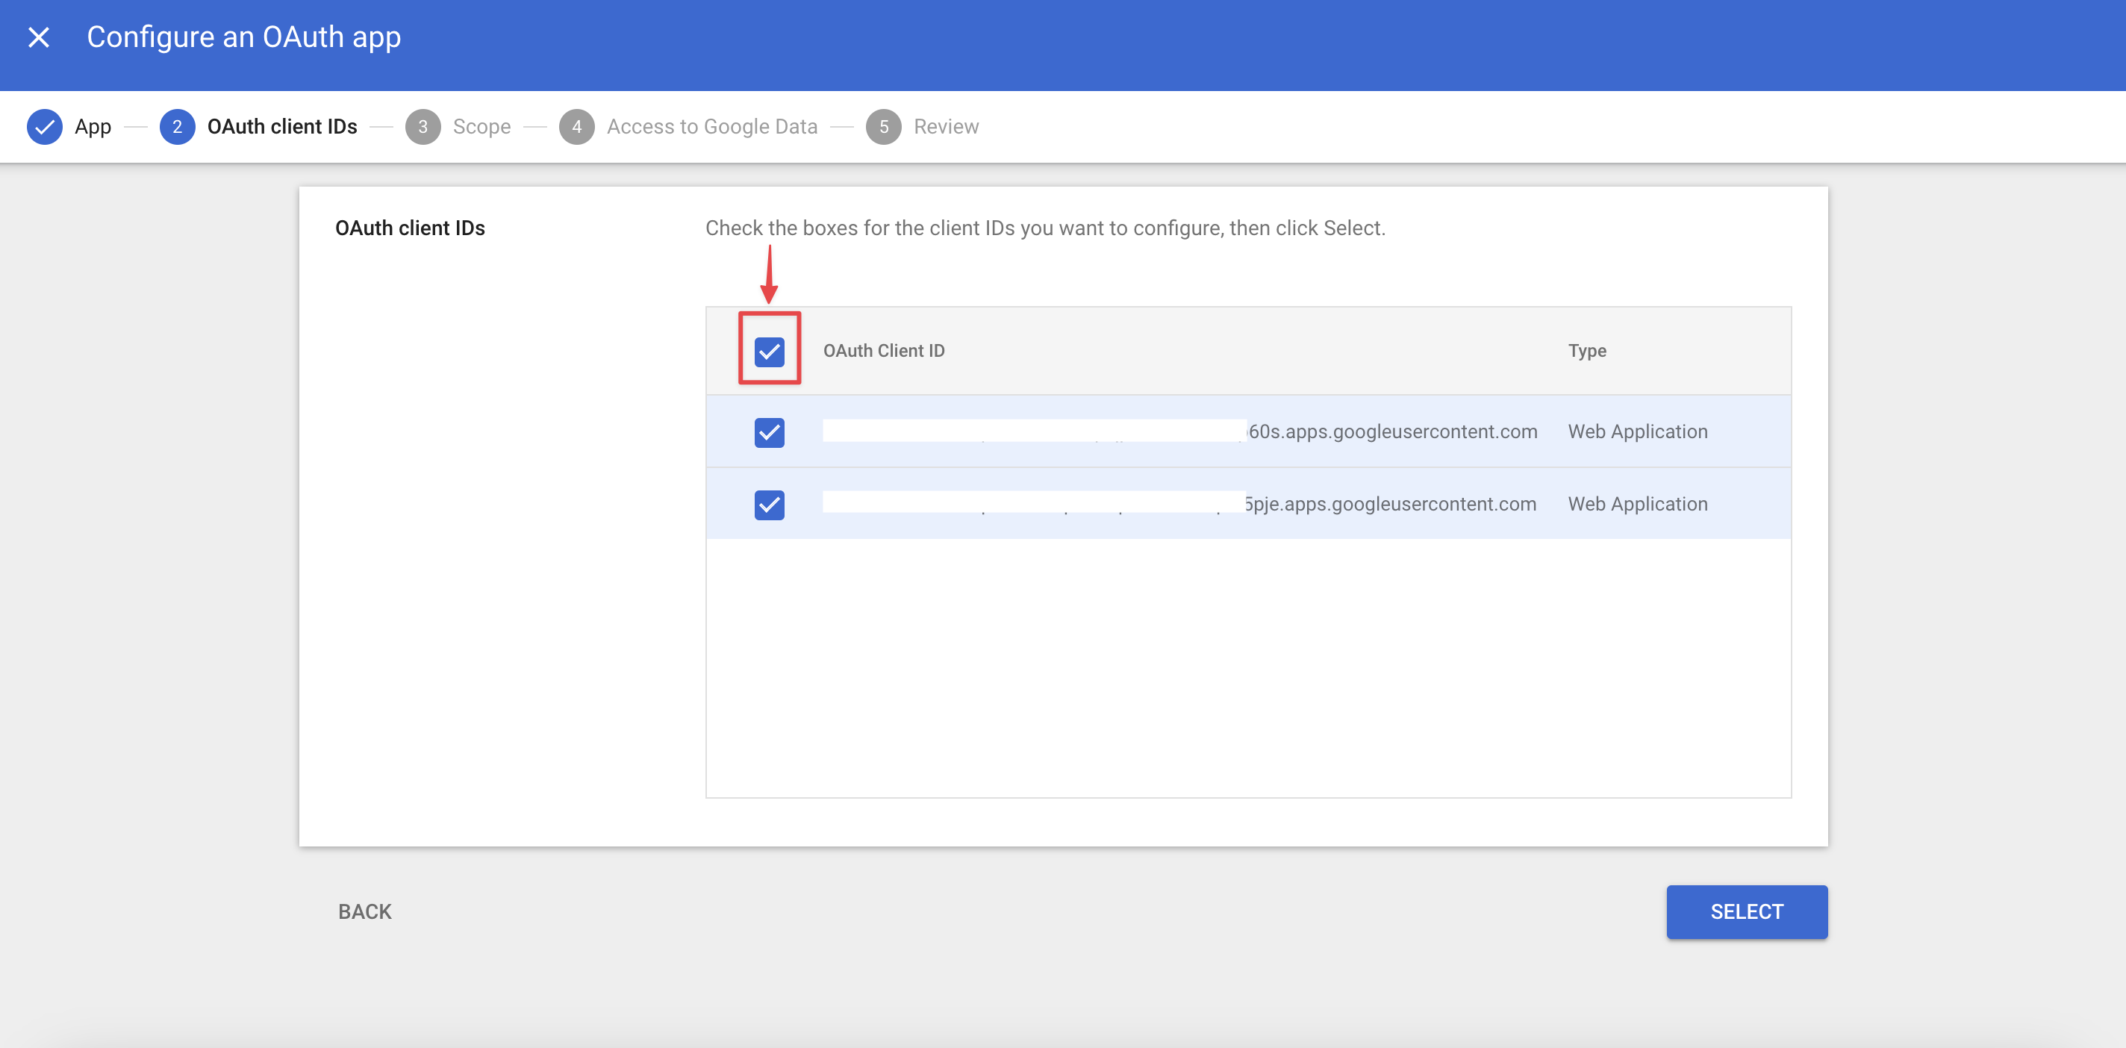
Task: Click the BACK button
Action: (365, 912)
